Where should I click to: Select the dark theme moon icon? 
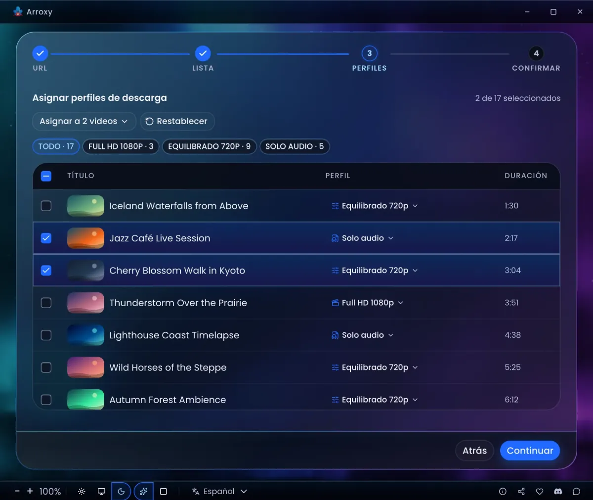pos(121,491)
